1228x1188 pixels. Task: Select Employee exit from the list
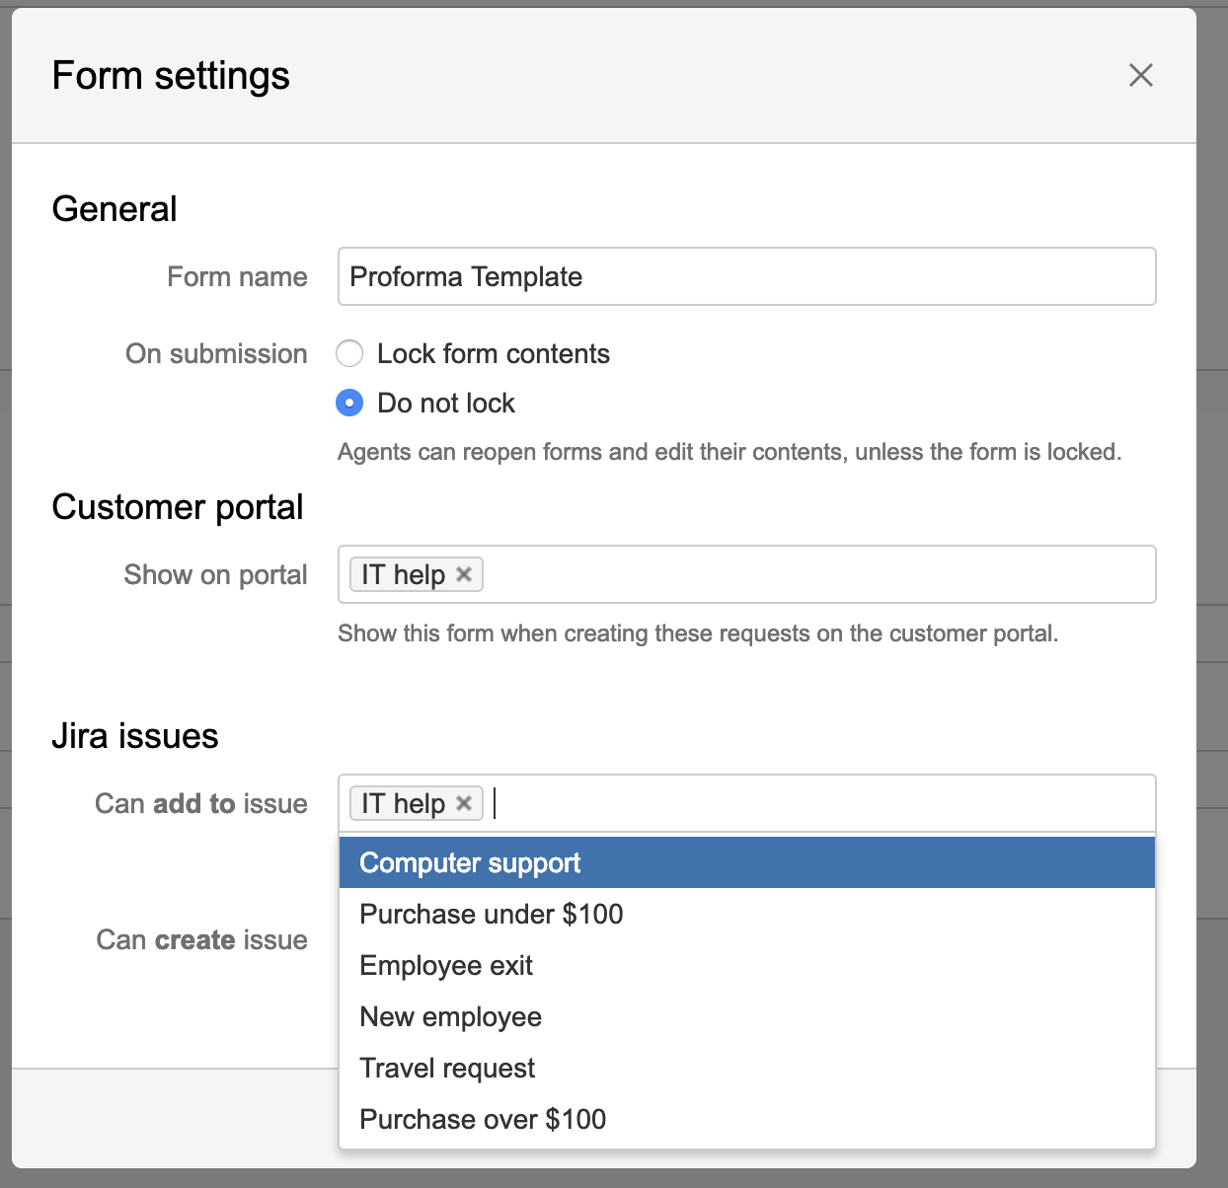coord(446,965)
